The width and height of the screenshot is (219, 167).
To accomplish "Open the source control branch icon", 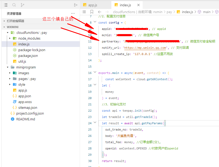I will click(x=22, y=5).
